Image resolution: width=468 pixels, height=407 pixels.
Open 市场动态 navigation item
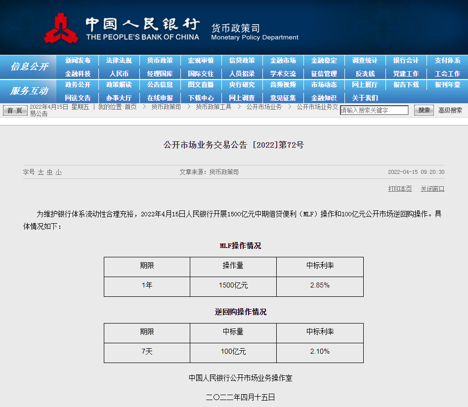pos(324,85)
